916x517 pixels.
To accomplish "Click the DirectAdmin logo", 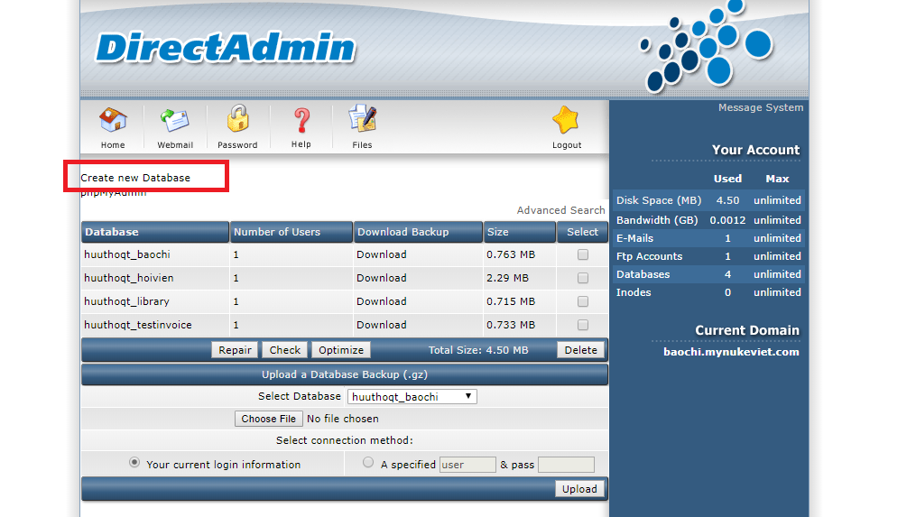I will click(225, 47).
